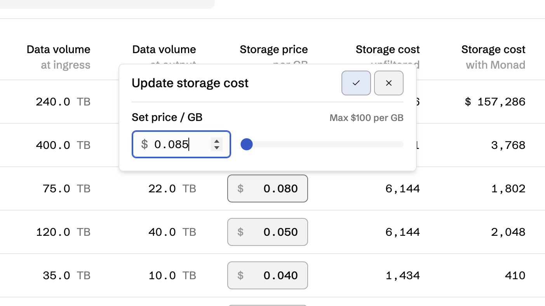Confirm the storage cost update with the checkmark
Screen dimensions: 545x306
coord(356,83)
